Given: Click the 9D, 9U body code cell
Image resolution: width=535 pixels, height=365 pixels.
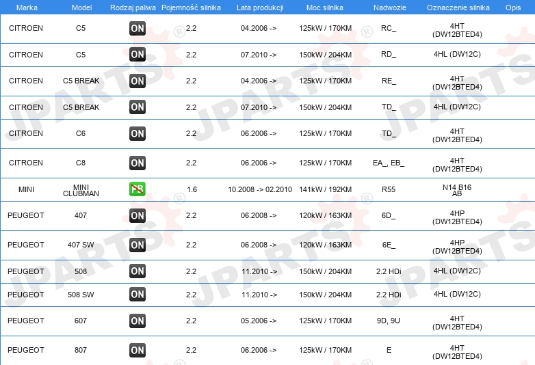Looking at the screenshot, I should (x=389, y=321).
